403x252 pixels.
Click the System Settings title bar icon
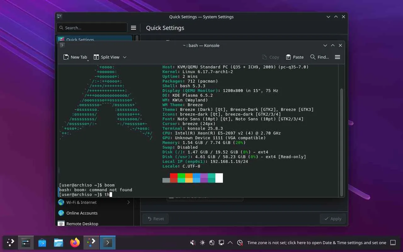[x=60, y=16]
